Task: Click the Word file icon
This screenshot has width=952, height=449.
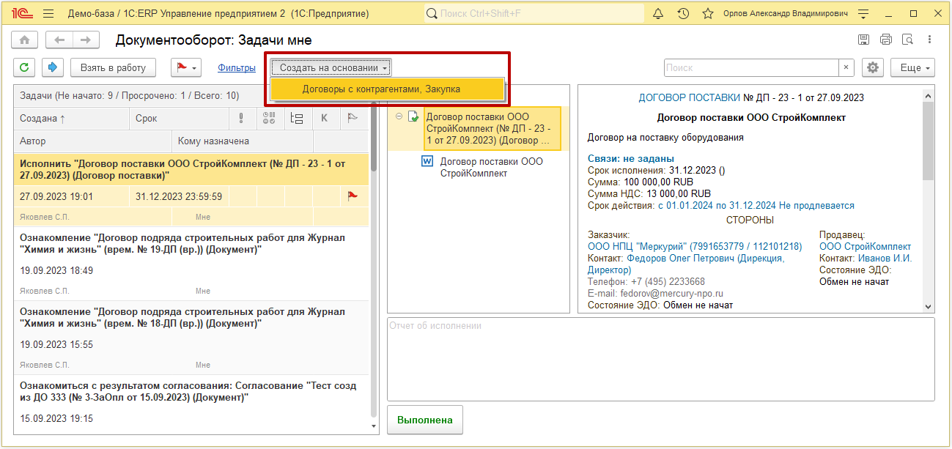Action: (427, 162)
